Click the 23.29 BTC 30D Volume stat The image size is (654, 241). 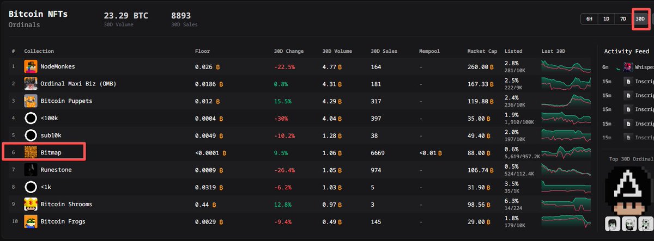126,18
